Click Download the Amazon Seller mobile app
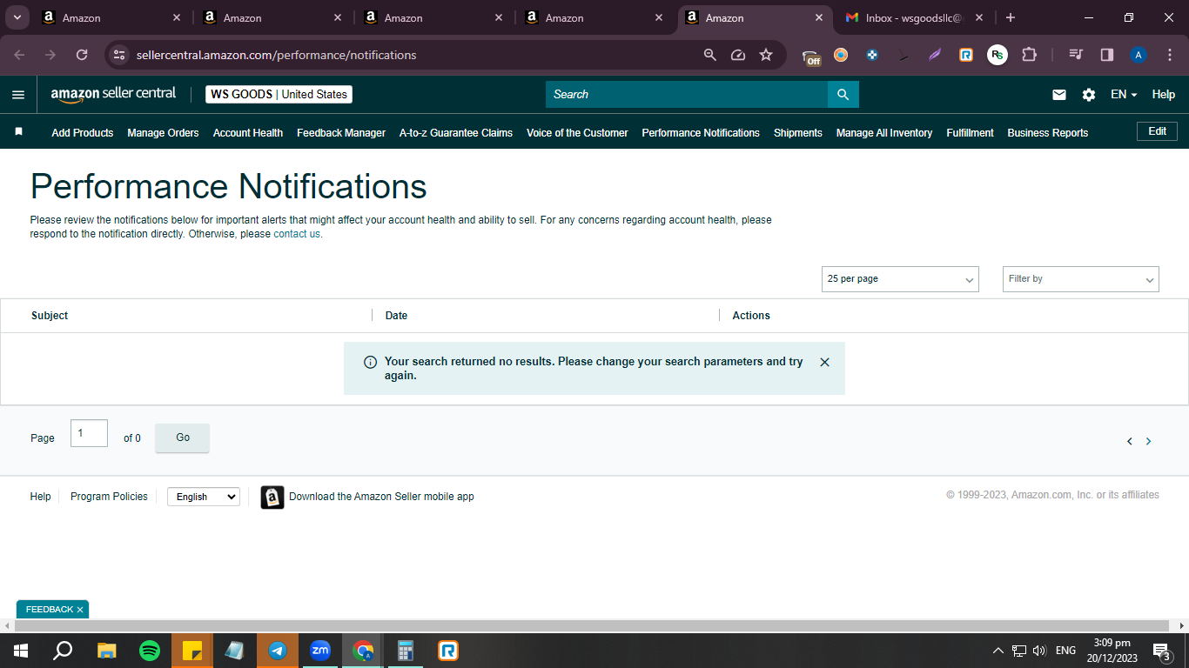 point(381,497)
